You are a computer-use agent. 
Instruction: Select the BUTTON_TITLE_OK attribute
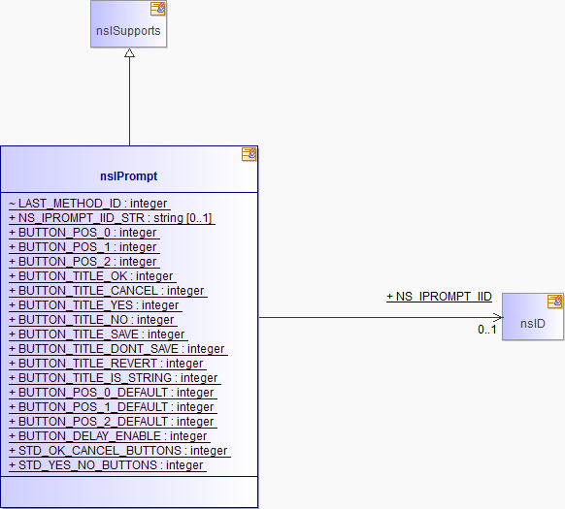91,276
